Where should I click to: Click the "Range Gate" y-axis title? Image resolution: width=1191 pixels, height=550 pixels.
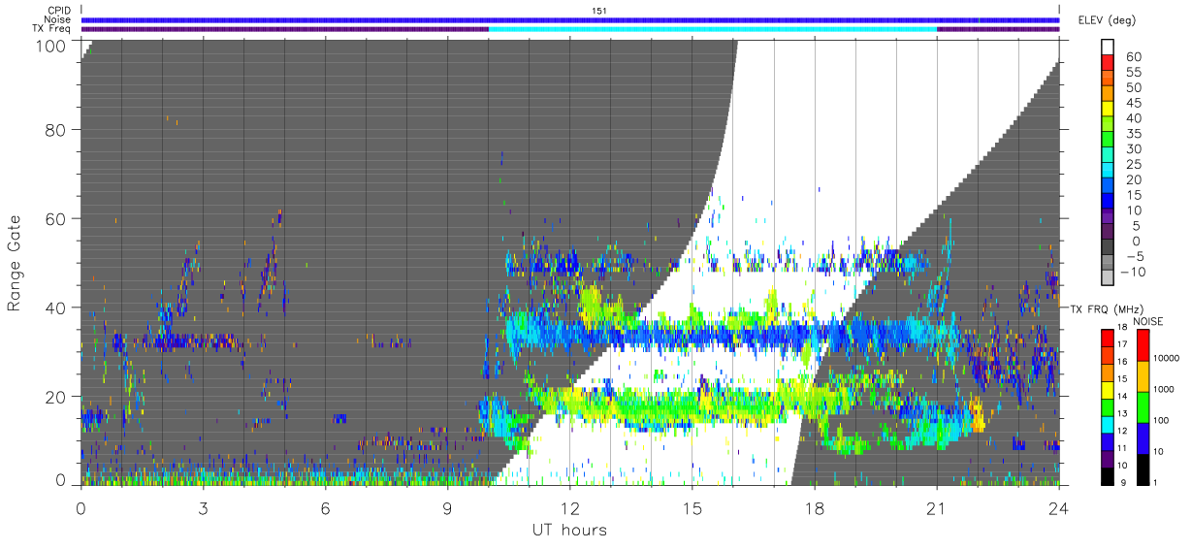16,262
